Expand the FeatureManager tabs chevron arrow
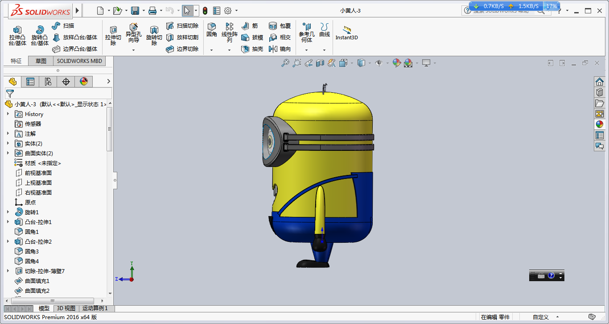The height and width of the screenshot is (324, 609). [x=108, y=82]
